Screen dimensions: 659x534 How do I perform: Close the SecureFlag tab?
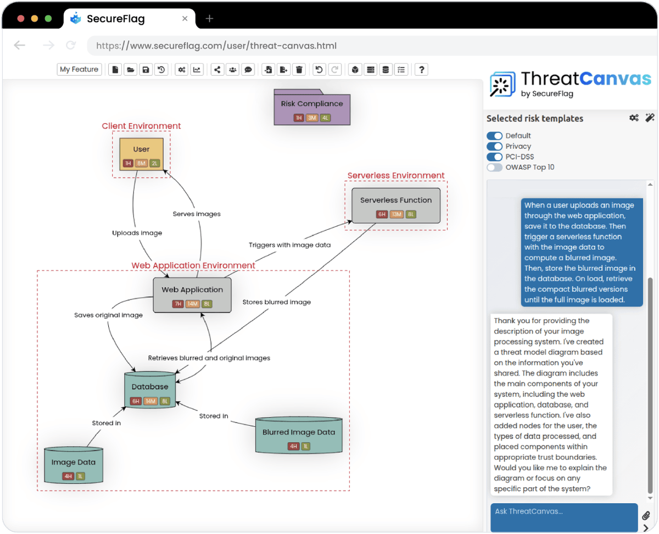(185, 19)
